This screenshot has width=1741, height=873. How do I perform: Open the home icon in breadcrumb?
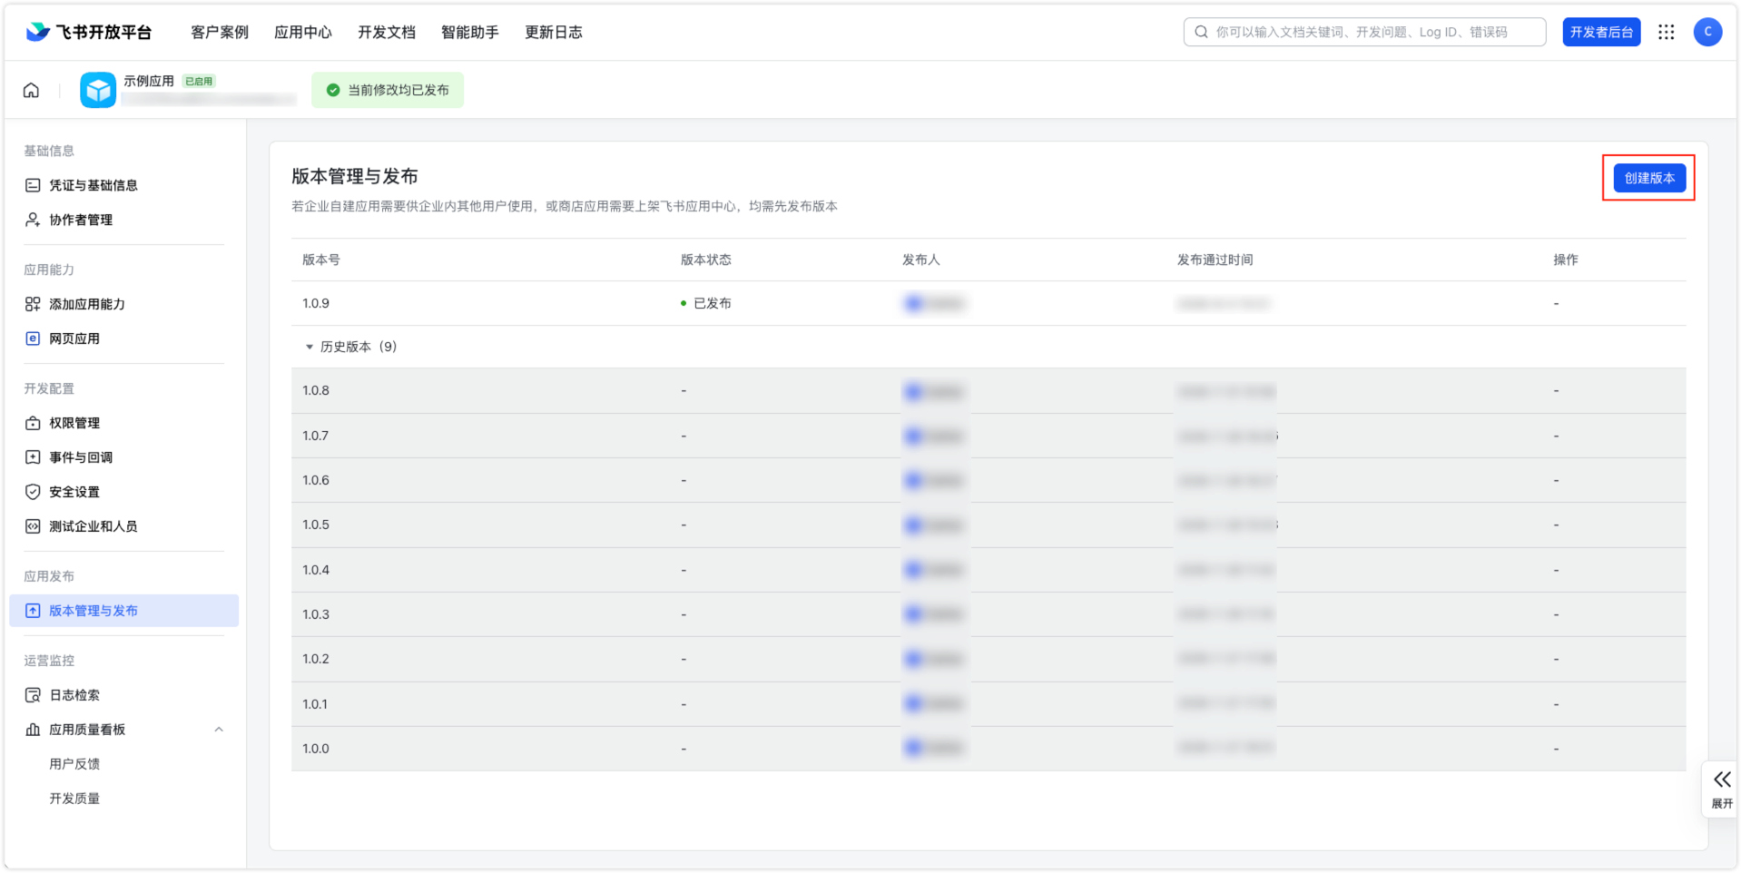click(31, 90)
